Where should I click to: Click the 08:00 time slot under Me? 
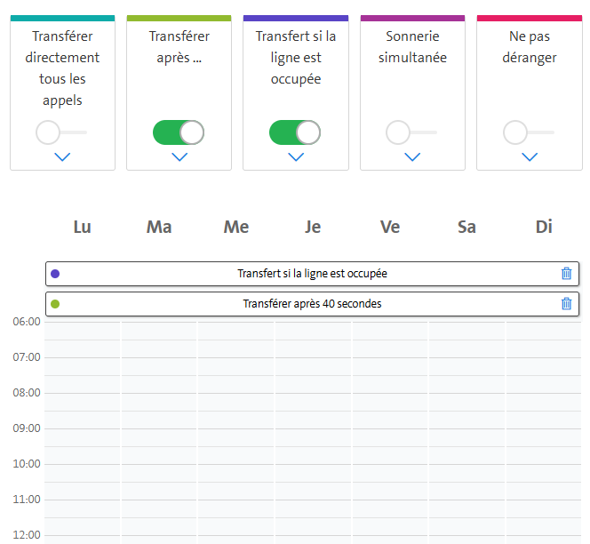click(235, 401)
